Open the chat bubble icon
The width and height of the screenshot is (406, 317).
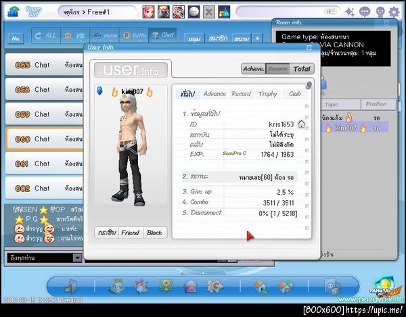[x=365, y=12]
